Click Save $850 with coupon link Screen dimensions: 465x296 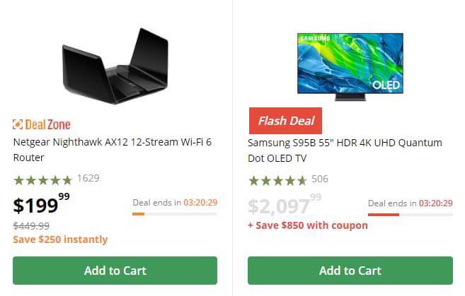point(308,225)
